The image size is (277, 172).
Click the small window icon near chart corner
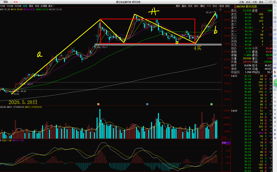220,9
